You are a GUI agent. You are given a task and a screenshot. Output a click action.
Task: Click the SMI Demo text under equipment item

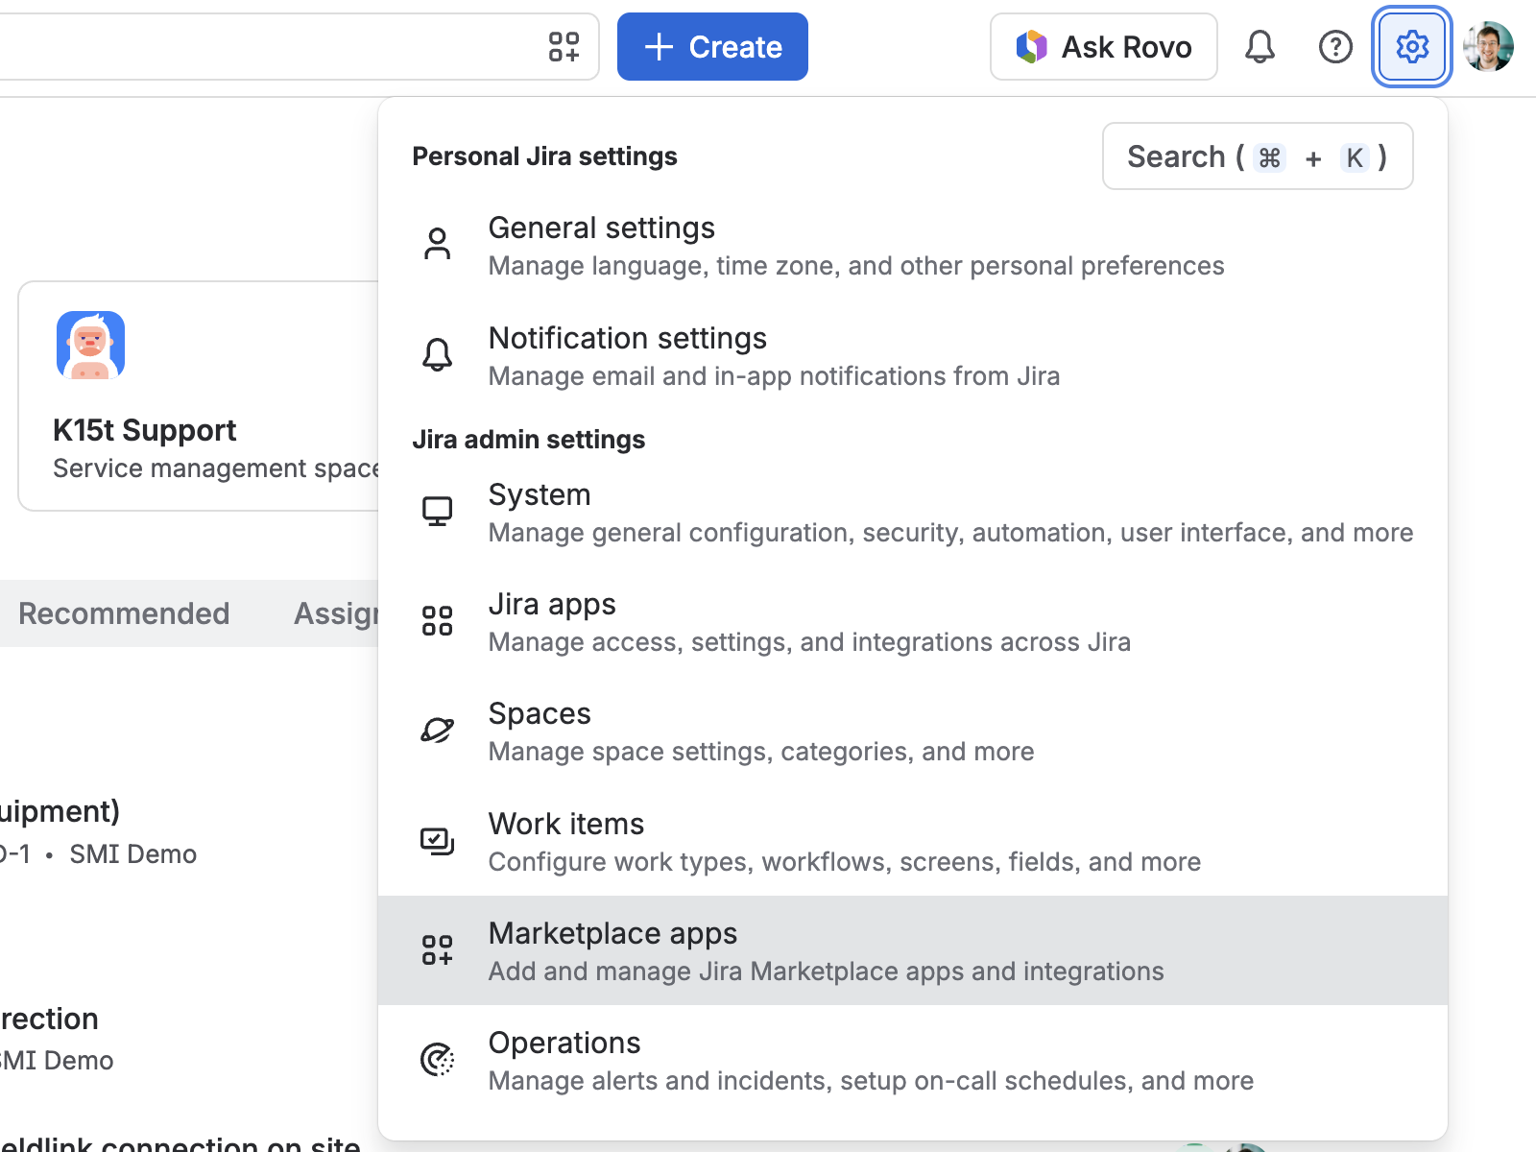click(x=132, y=854)
